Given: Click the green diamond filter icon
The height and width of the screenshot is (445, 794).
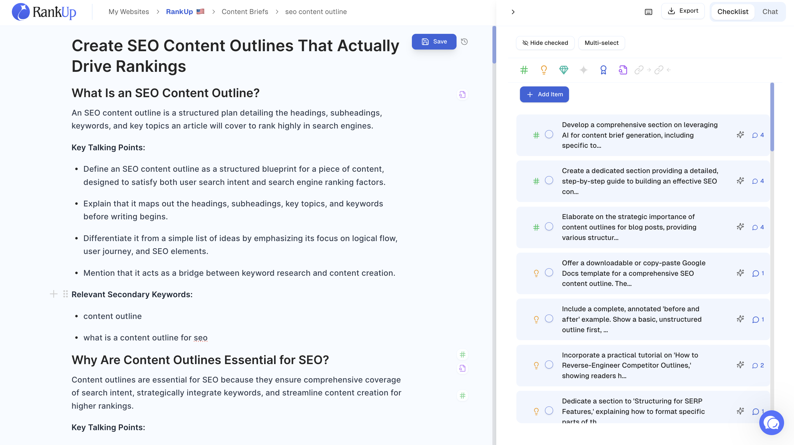Looking at the screenshot, I should click(564, 70).
